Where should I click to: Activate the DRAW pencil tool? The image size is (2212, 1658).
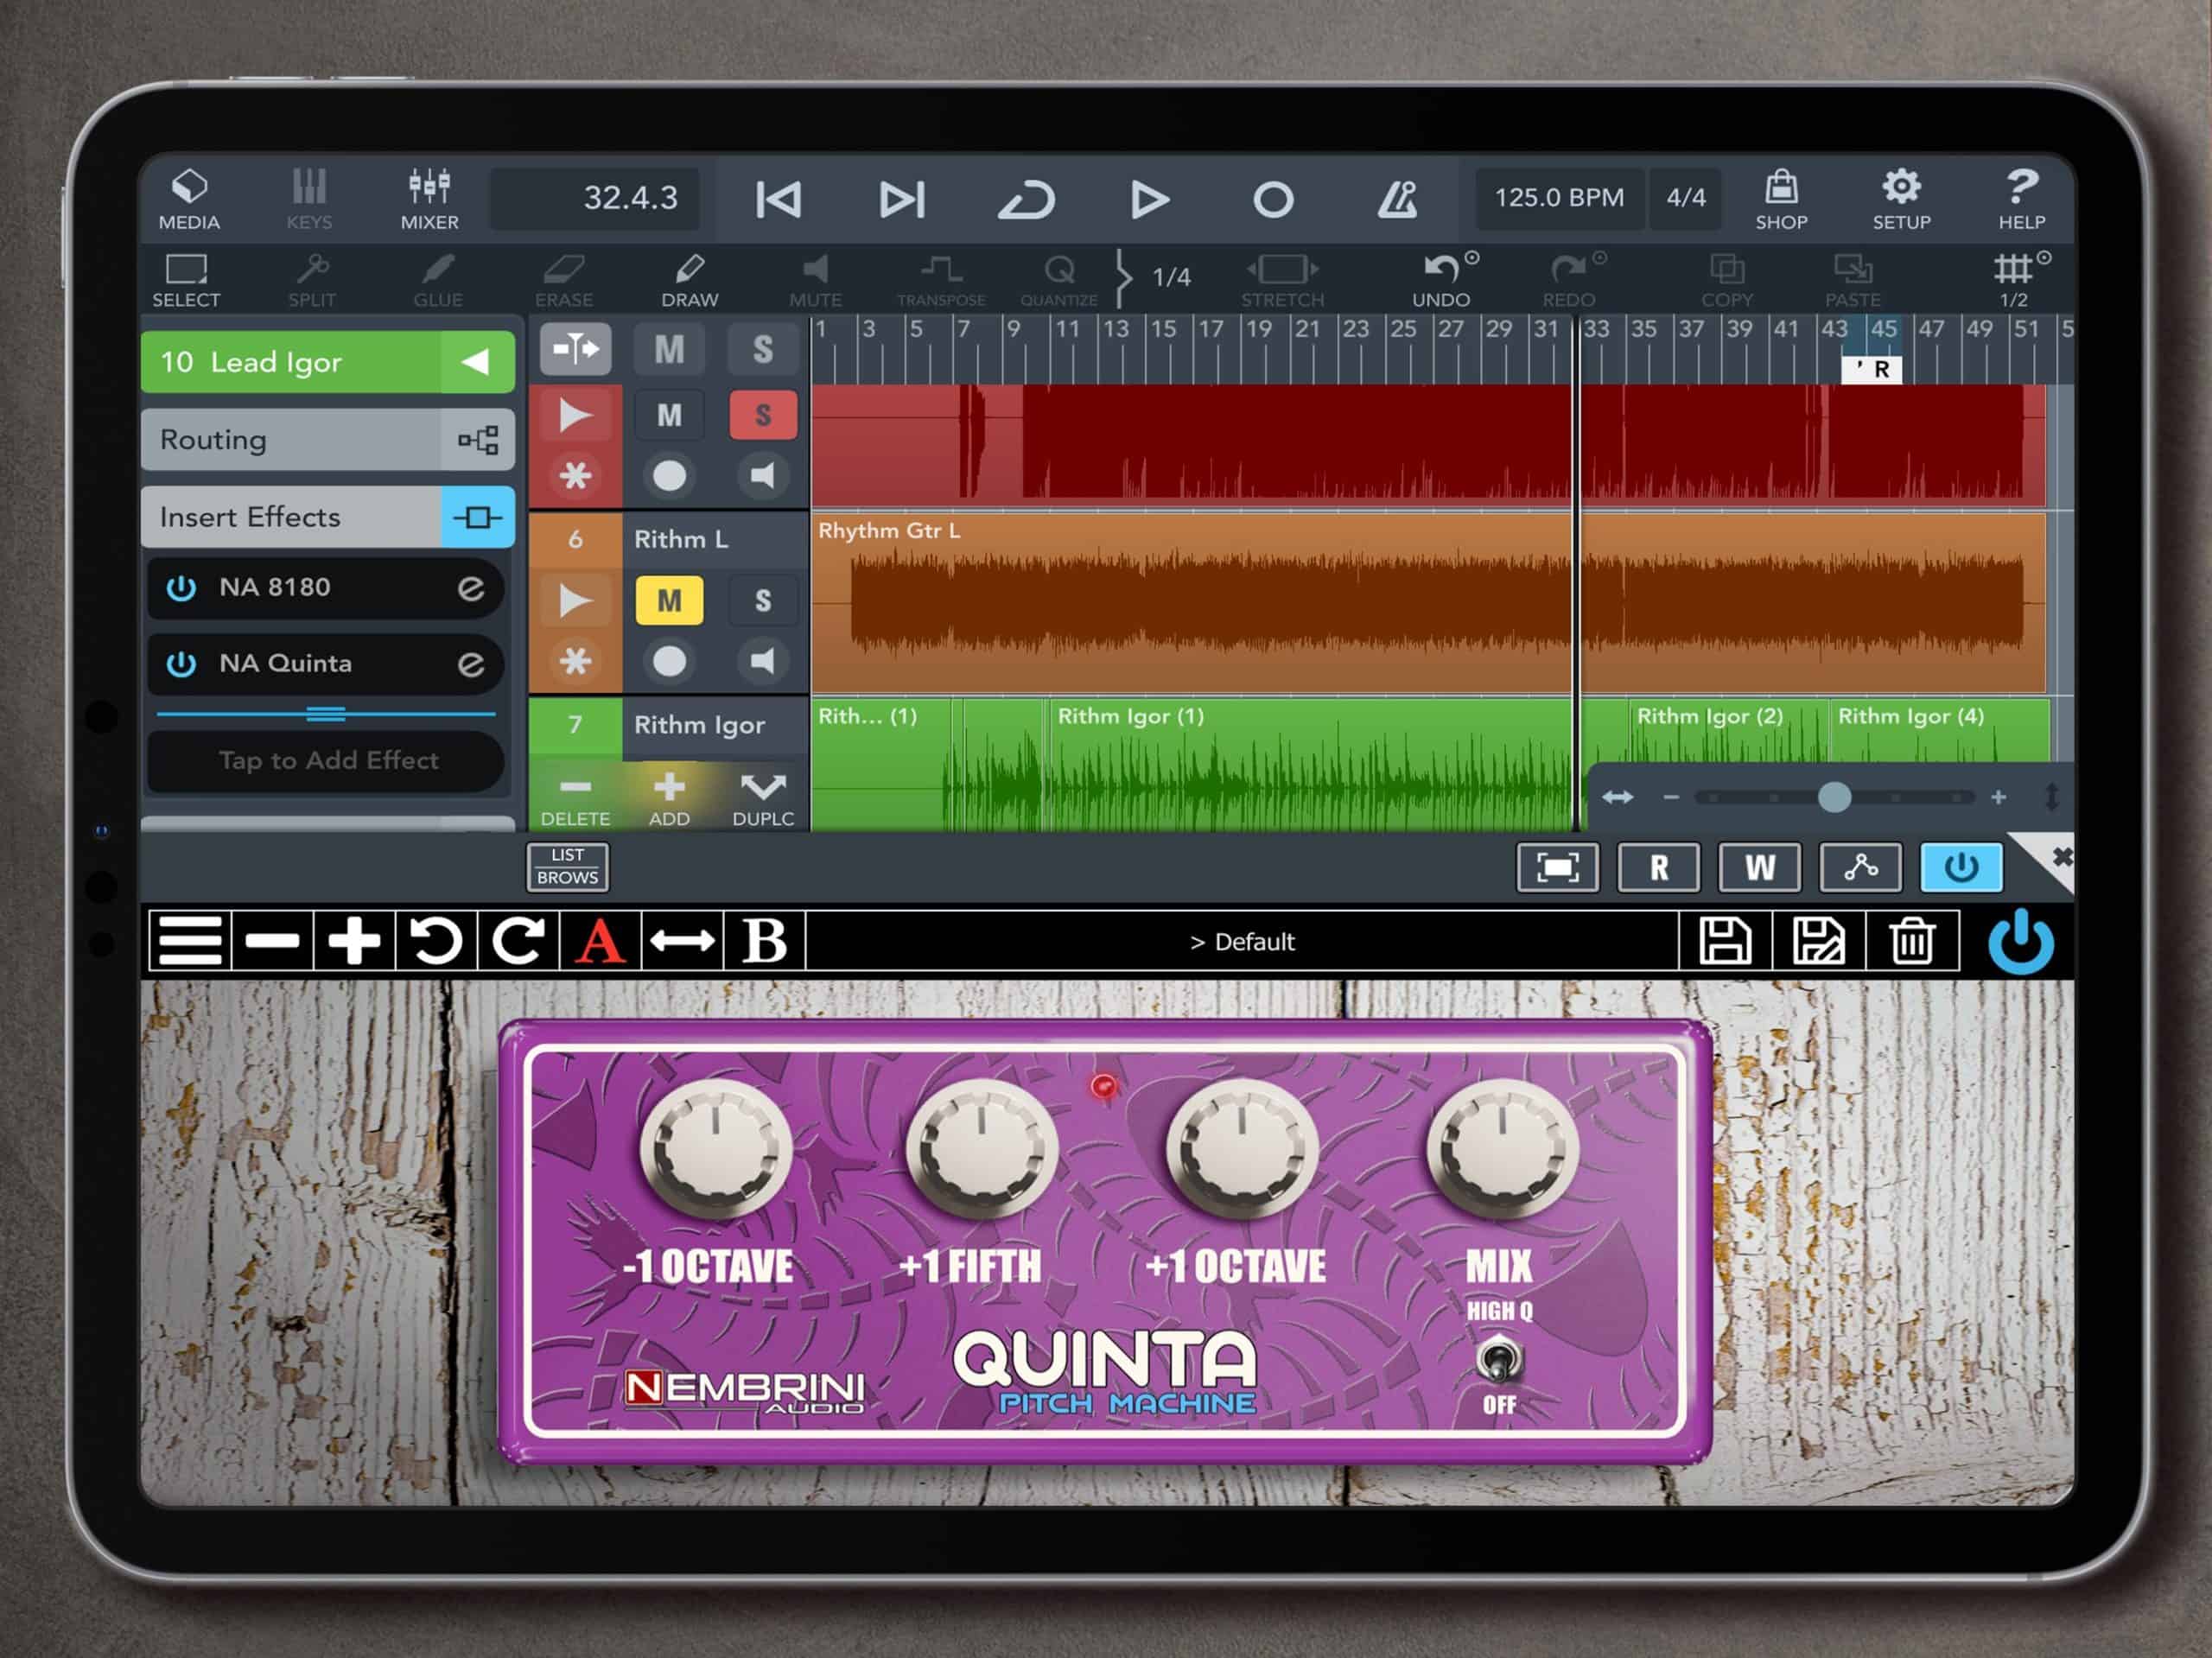[x=690, y=280]
